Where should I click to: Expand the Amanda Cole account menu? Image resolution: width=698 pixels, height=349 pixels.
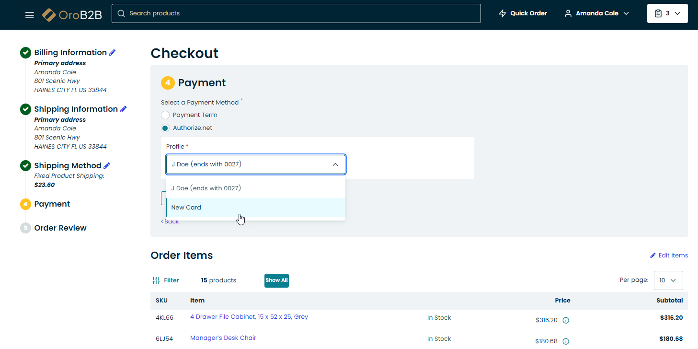tap(596, 13)
